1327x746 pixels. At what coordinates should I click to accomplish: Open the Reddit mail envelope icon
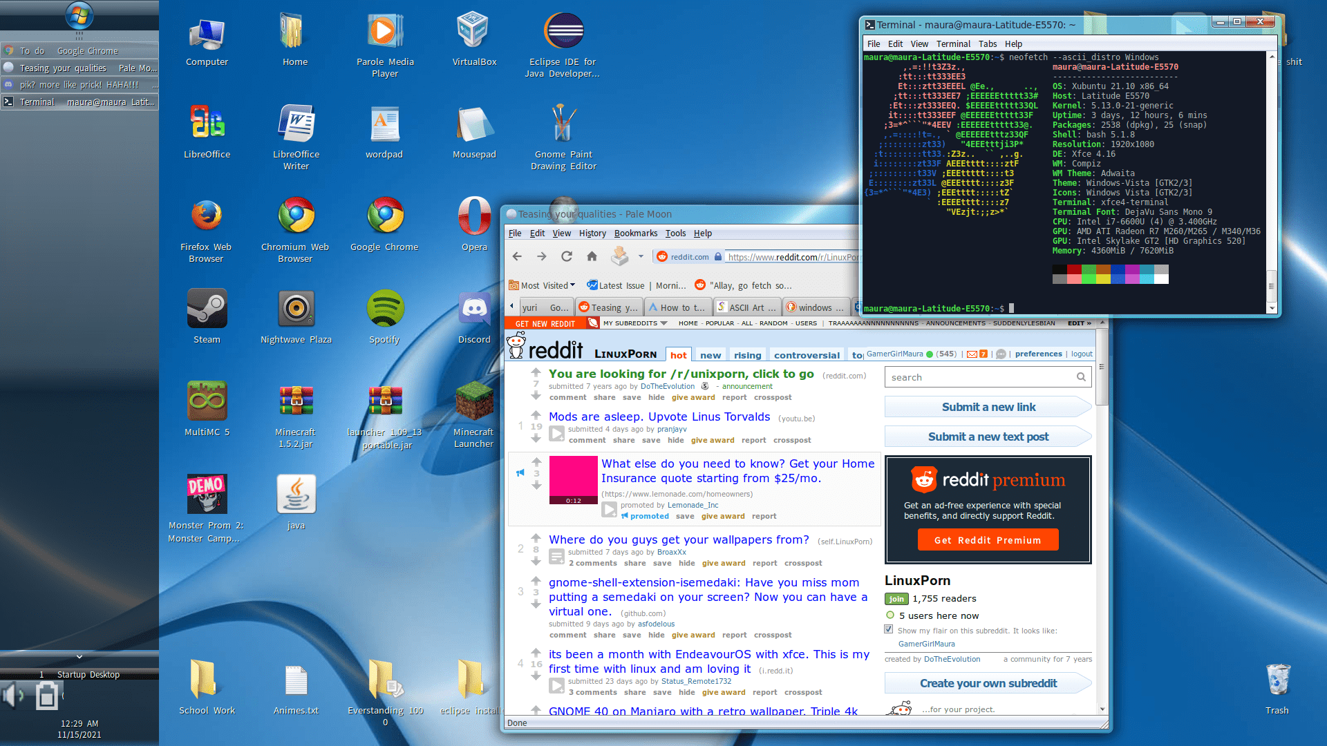click(972, 354)
